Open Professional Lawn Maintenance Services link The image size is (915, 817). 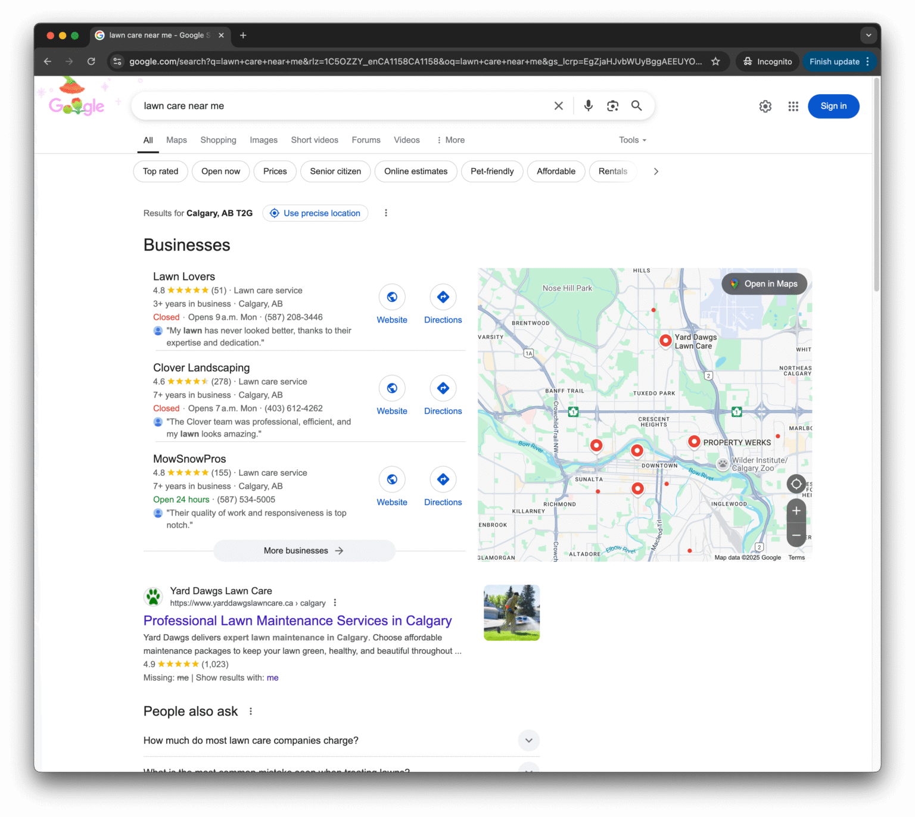pos(297,620)
